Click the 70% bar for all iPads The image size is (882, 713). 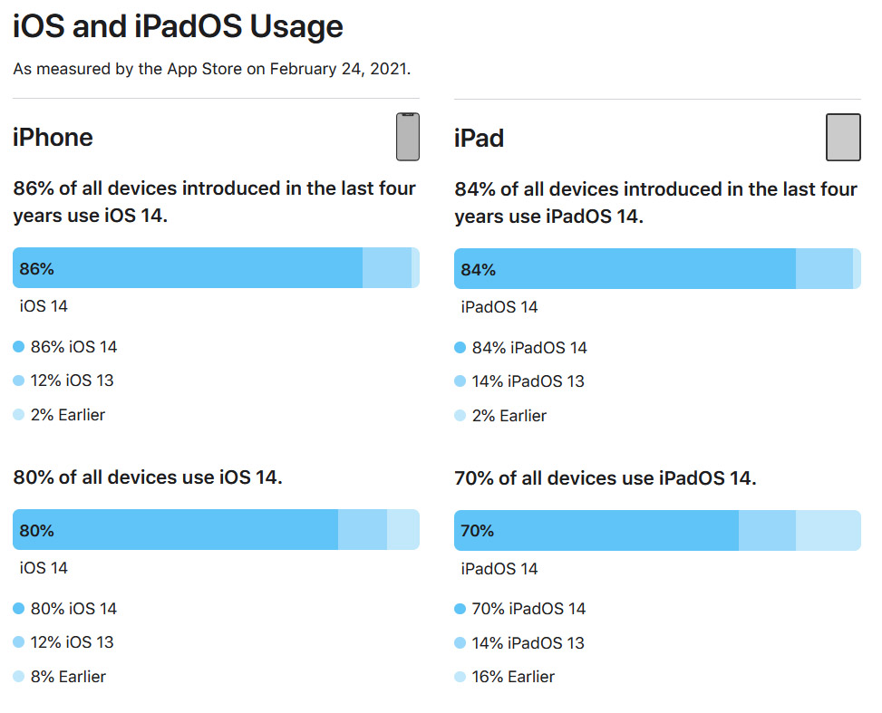pyautogui.click(x=596, y=530)
